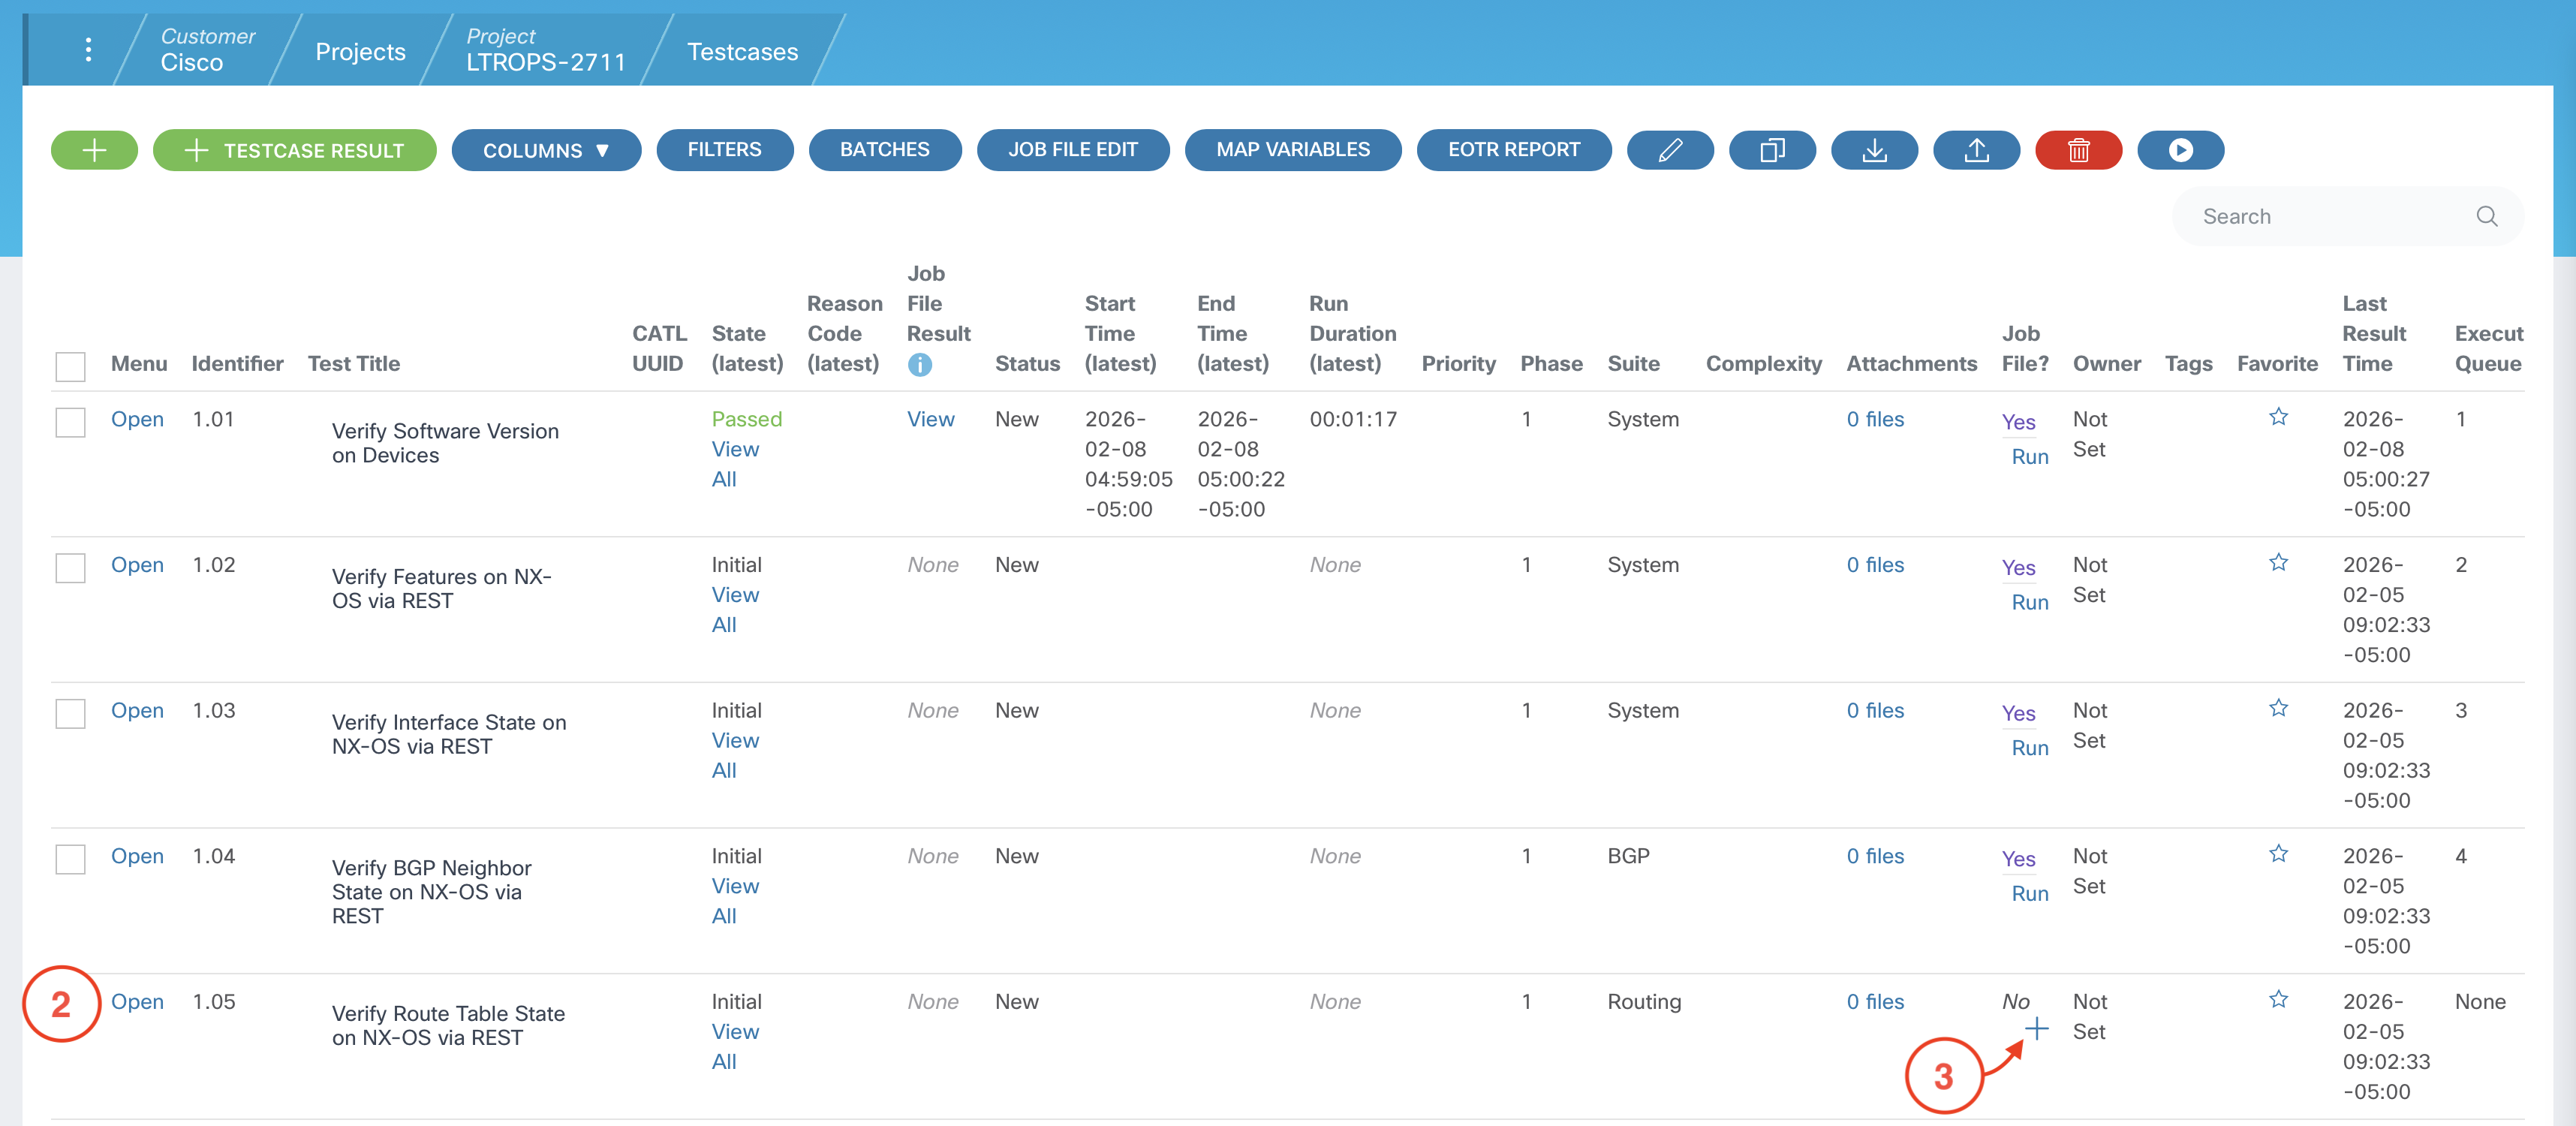Check the box for testcase 1.02
Screen dimensions: 2576x1126
tap(70, 568)
